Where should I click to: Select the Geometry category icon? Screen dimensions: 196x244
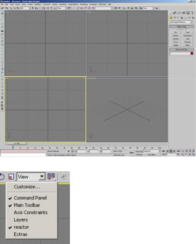click(x=171, y=18)
